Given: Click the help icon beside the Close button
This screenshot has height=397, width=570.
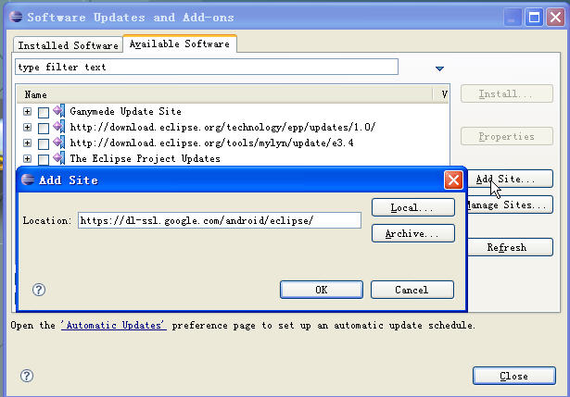Looking at the screenshot, I should (x=27, y=376).
